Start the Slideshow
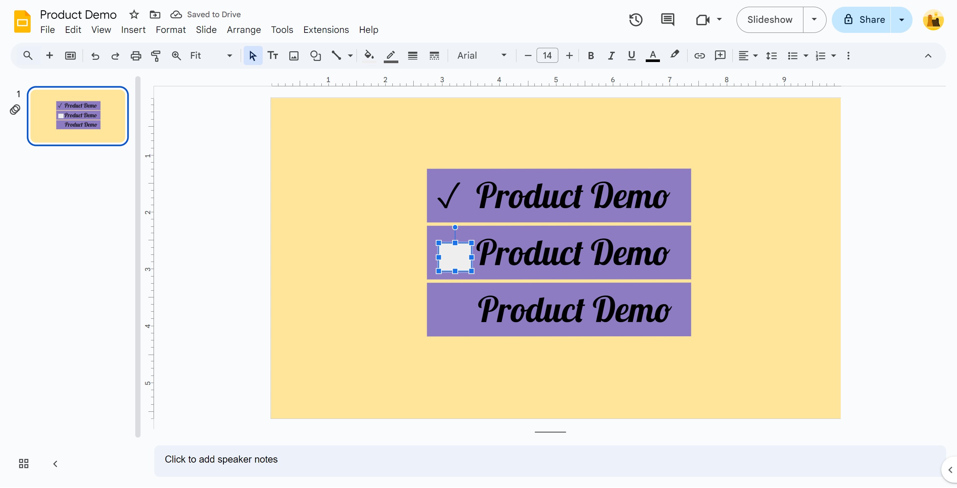Image resolution: width=957 pixels, height=488 pixels. coord(770,19)
